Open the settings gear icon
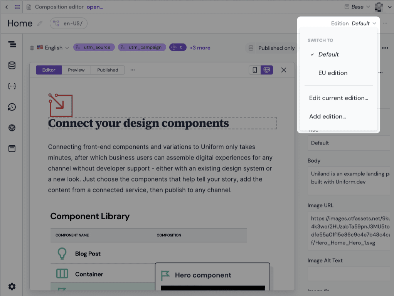This screenshot has width=394, height=296. [x=12, y=286]
